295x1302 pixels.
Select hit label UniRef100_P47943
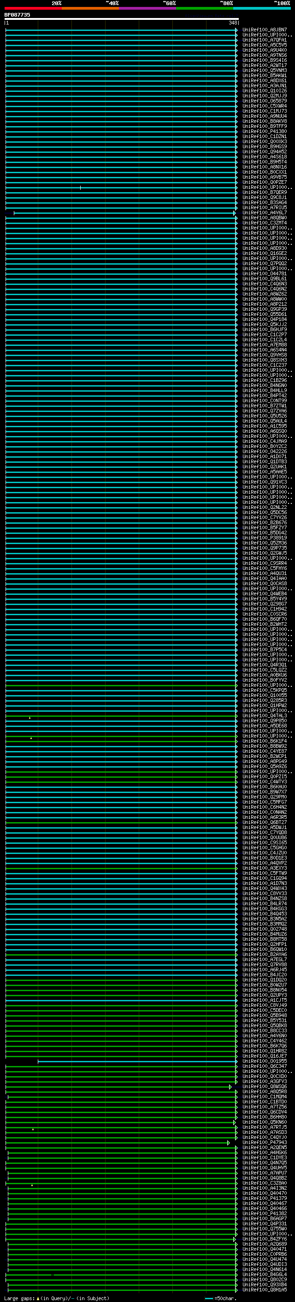pyautogui.click(x=264, y=1142)
